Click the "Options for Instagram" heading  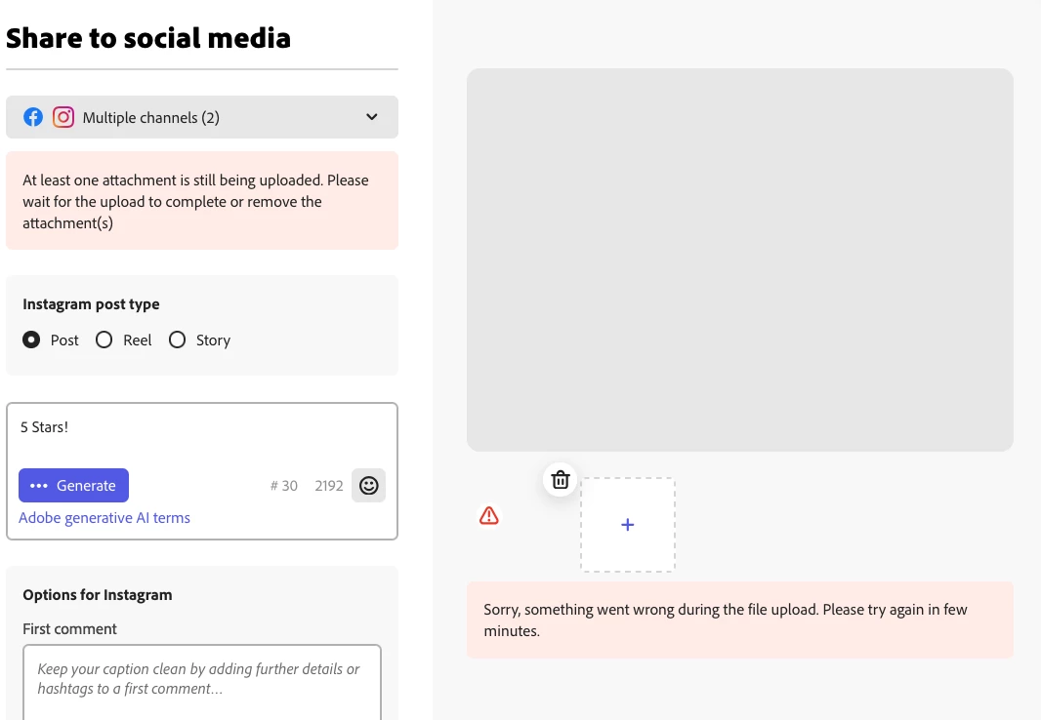coord(98,595)
